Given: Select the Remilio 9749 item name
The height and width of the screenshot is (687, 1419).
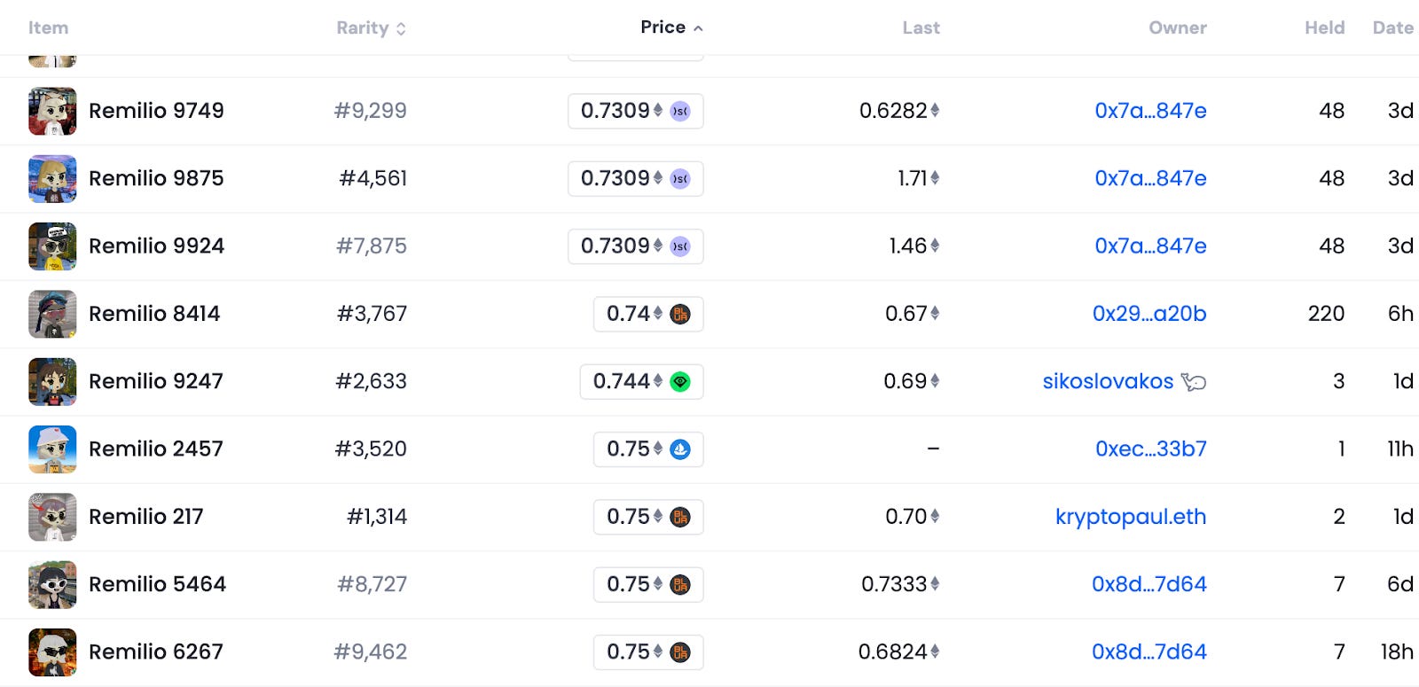Looking at the screenshot, I should click(x=156, y=111).
